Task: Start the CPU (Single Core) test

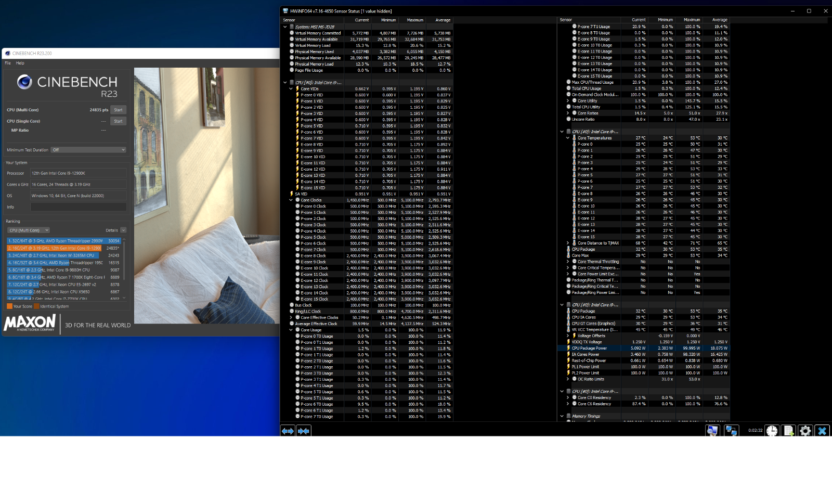Action: (119, 121)
